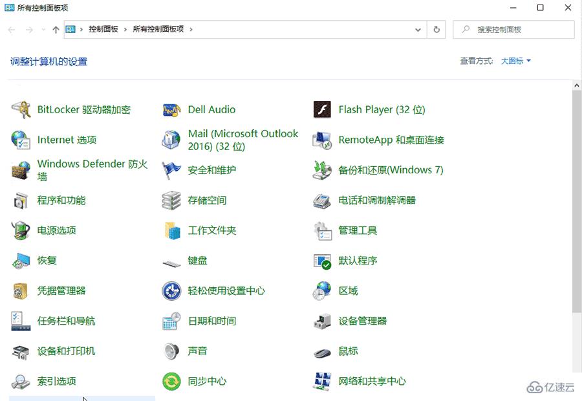Click the 电源选项 text label
Image resolution: width=582 pixels, height=401 pixels.
[x=56, y=230]
